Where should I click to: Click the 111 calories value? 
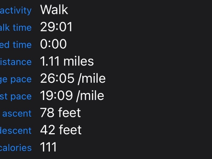tap(48, 147)
